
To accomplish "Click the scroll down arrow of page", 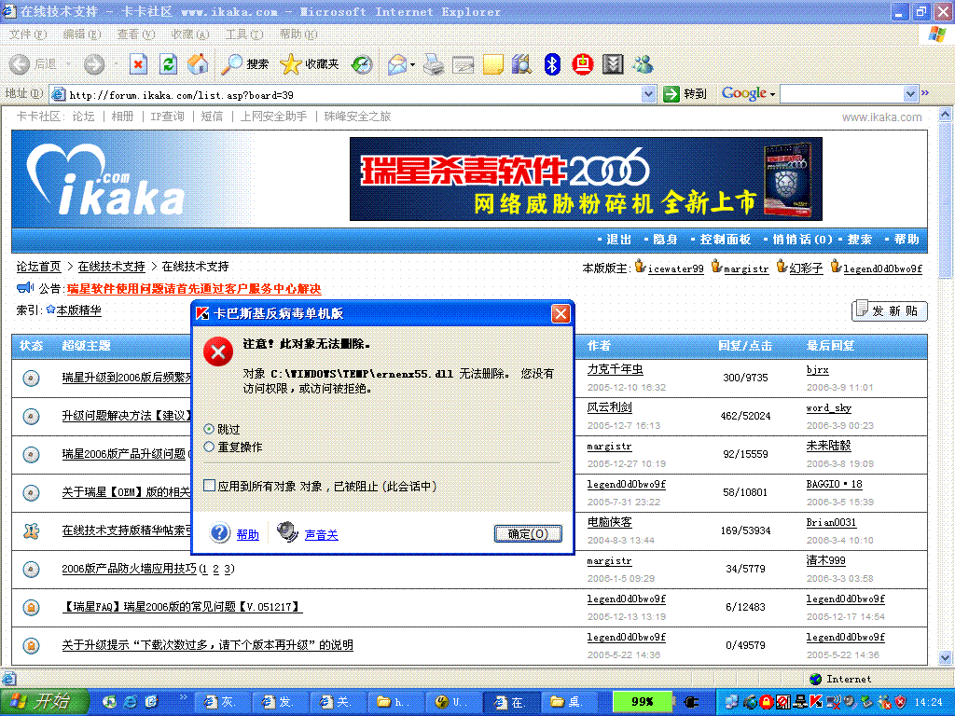I will [946, 657].
